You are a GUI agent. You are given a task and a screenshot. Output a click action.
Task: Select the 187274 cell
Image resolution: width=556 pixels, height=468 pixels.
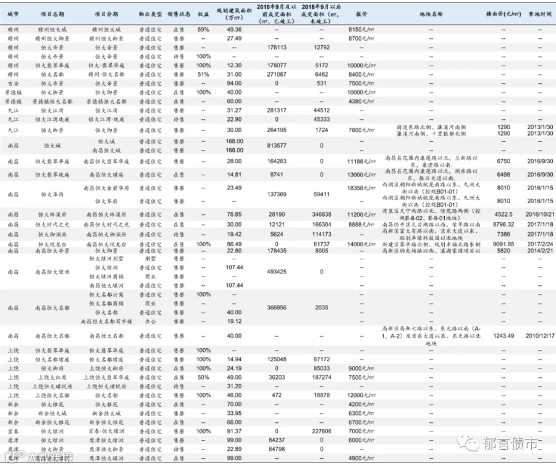coord(322,378)
